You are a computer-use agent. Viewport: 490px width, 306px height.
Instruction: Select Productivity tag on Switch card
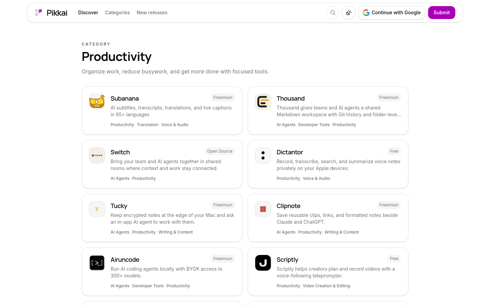[144, 178]
